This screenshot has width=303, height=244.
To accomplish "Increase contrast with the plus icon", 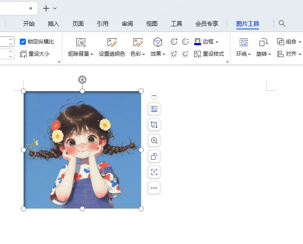I will [x=174, y=42].
